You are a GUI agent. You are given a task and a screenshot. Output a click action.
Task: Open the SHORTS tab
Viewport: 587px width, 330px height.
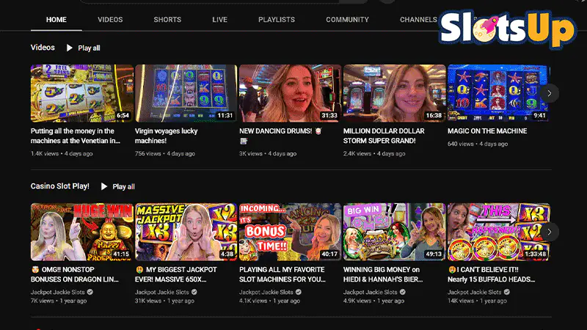coord(167,20)
